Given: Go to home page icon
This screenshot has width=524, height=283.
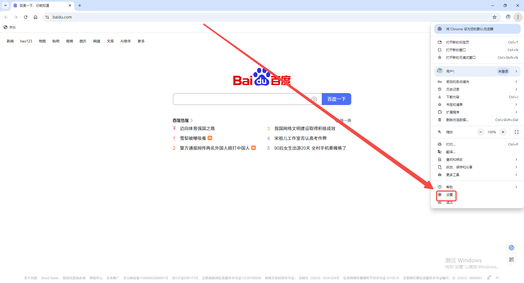Looking at the screenshot, I should [x=35, y=17].
